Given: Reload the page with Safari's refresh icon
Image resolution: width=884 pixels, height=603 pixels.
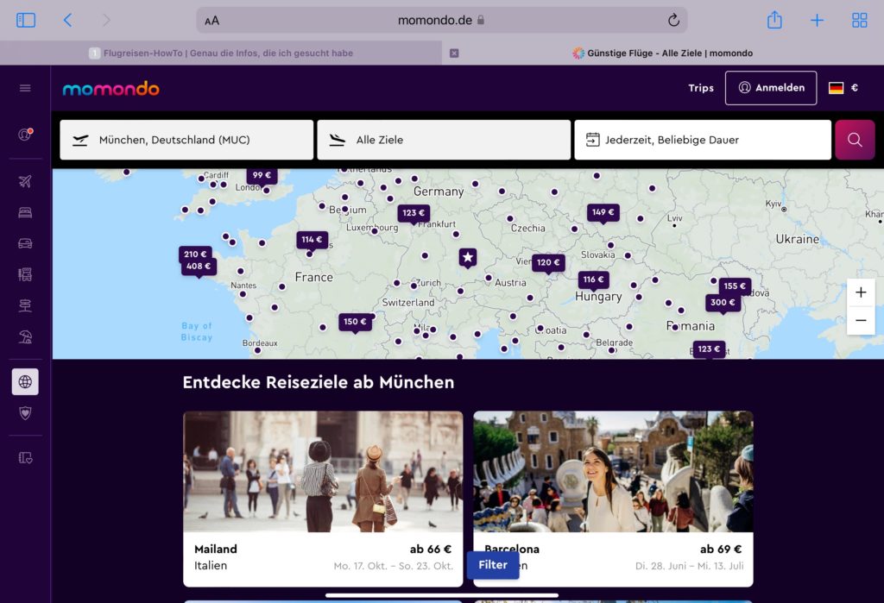Looking at the screenshot, I should click(673, 20).
